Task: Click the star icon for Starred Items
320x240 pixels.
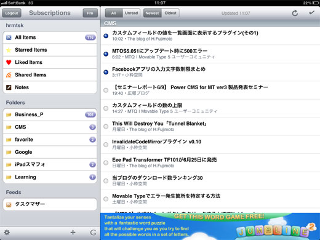Action: click(x=9, y=50)
